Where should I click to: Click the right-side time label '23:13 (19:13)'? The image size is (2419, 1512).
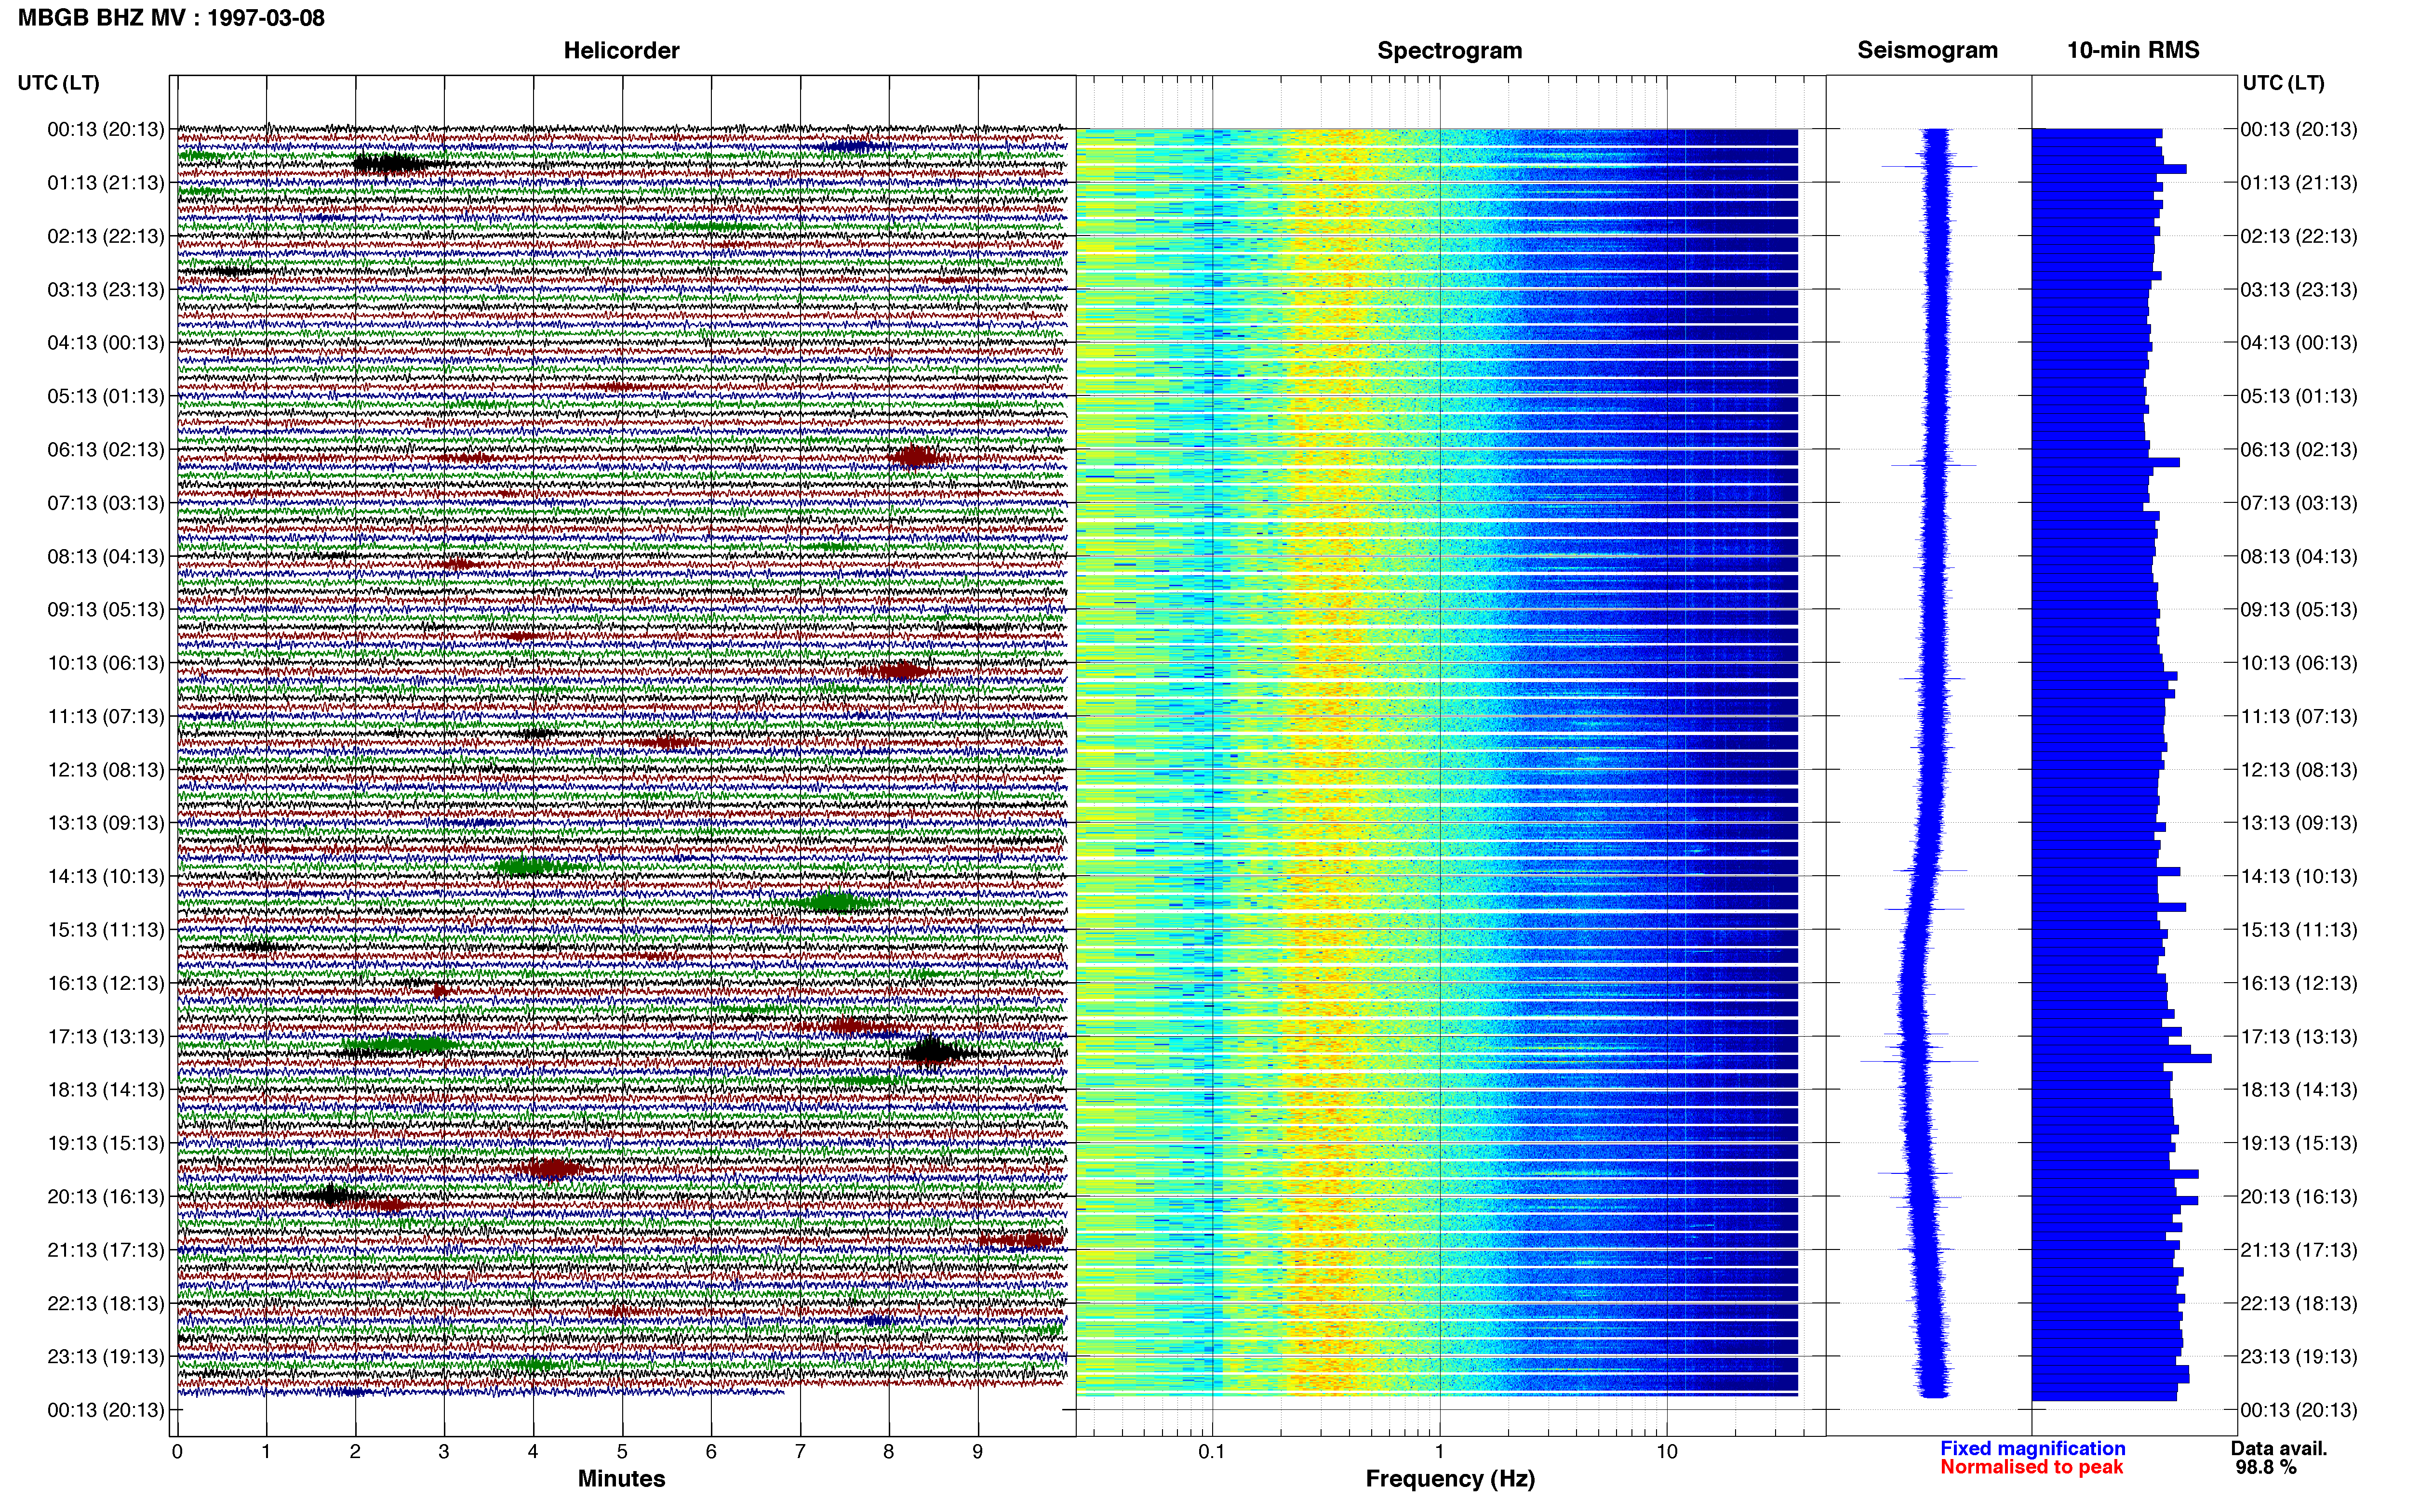pyautogui.click(x=2299, y=1356)
